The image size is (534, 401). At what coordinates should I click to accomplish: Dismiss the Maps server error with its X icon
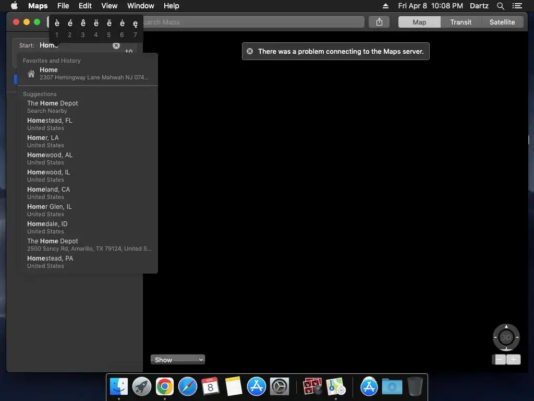click(250, 51)
